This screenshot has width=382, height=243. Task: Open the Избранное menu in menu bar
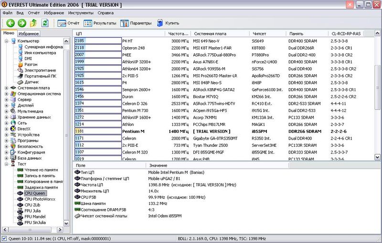pos(54,13)
